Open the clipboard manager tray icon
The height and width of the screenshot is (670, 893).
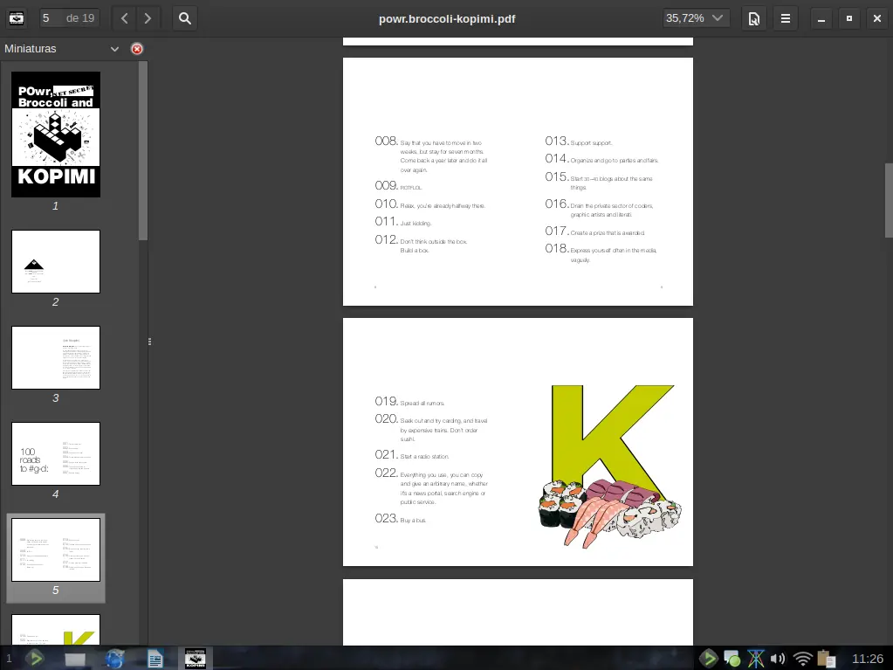pos(826,659)
